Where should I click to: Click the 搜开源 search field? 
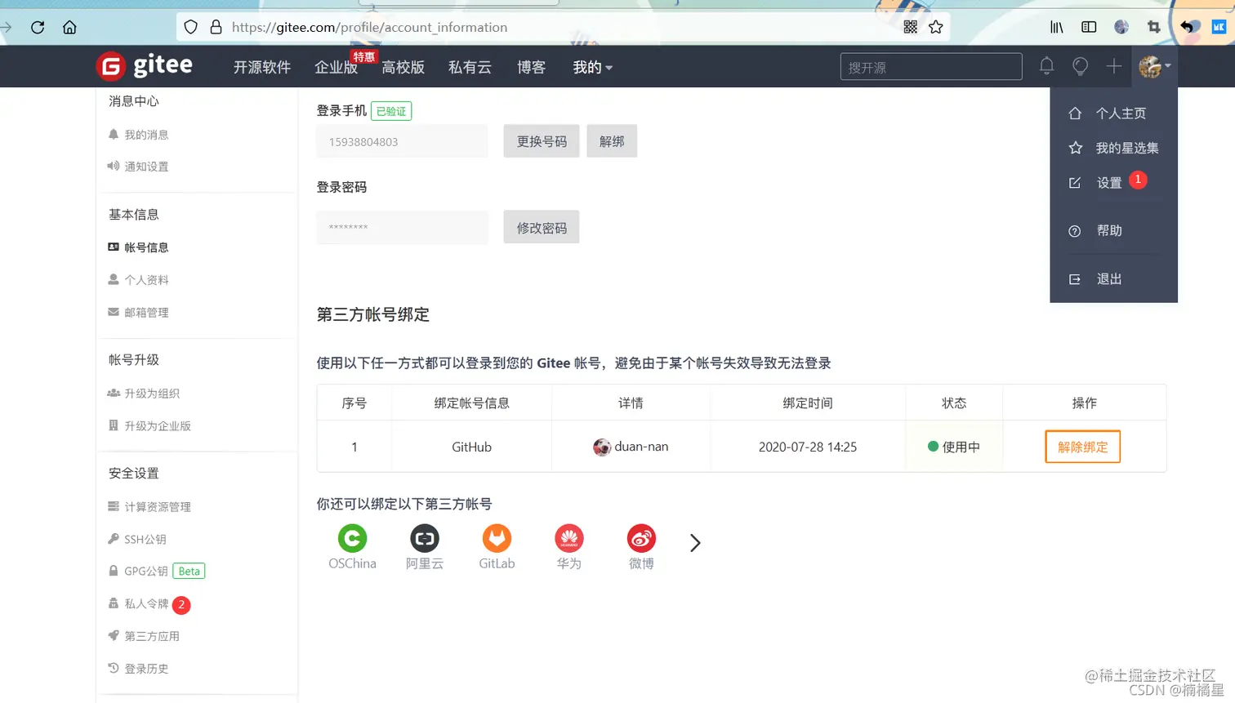coord(930,66)
